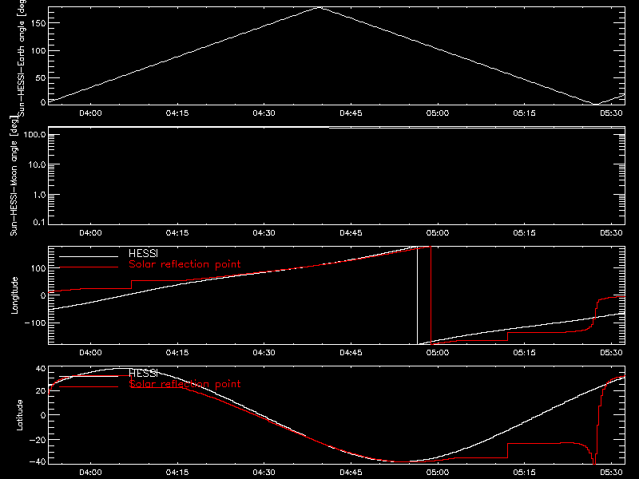Click the 0.1 tick on Moon angle axis

39,222
